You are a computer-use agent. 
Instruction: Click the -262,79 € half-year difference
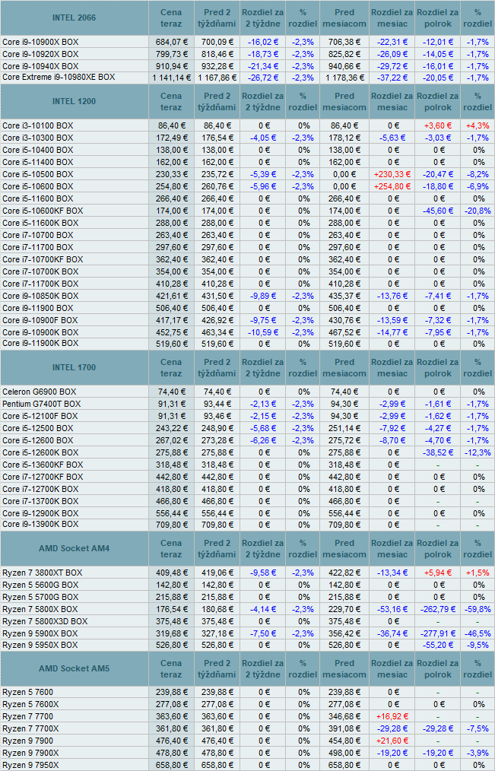(437, 609)
